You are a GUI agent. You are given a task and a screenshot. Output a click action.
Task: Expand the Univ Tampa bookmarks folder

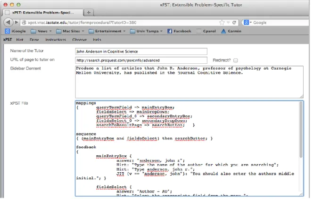[x=146, y=31]
